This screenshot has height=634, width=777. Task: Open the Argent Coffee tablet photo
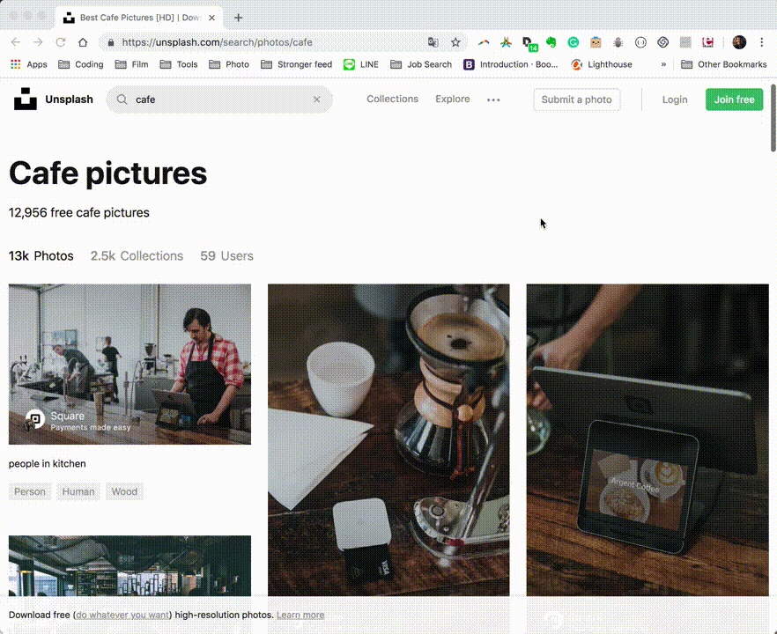[x=647, y=440]
